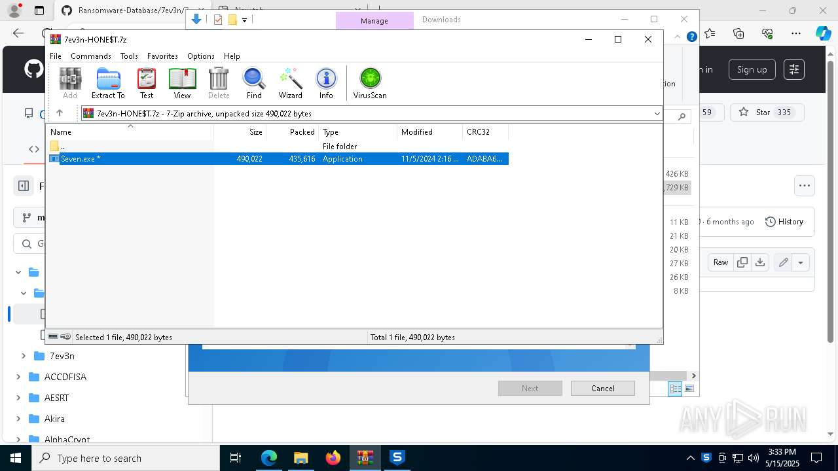
Task: Click the Explorer details view toggle
Action: pyautogui.click(x=675, y=389)
